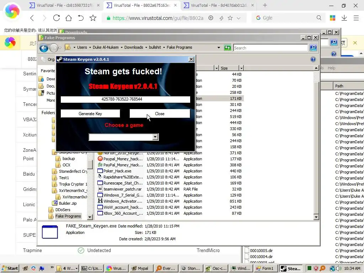Select Trojka Crypter folder in tree
364x273 pixels.
point(73,184)
